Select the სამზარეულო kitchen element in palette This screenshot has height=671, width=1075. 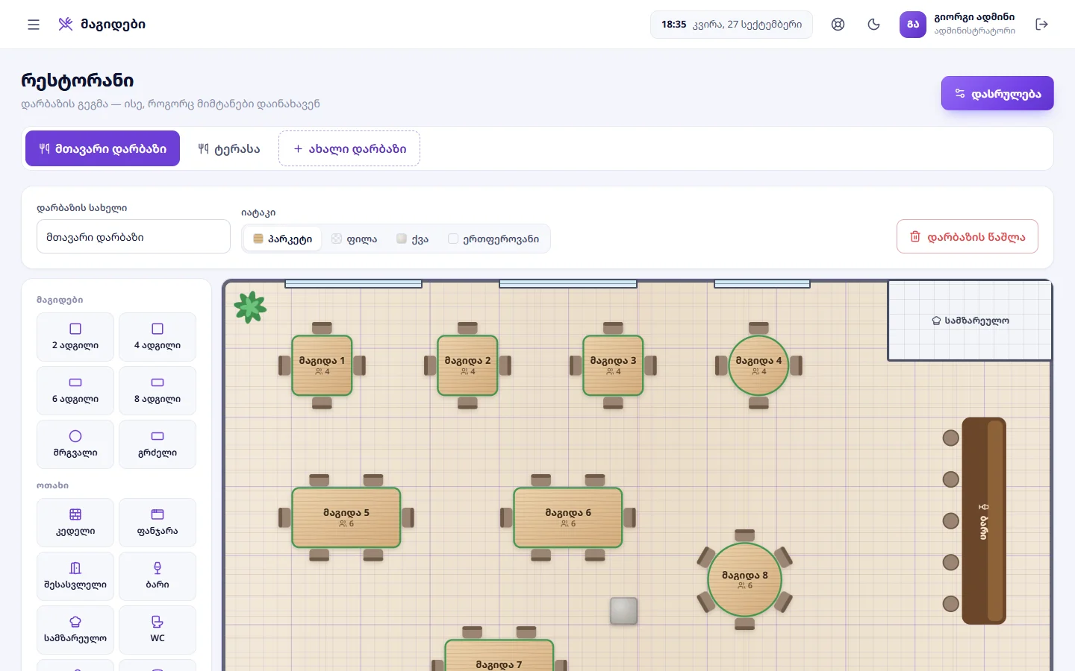[x=75, y=630]
